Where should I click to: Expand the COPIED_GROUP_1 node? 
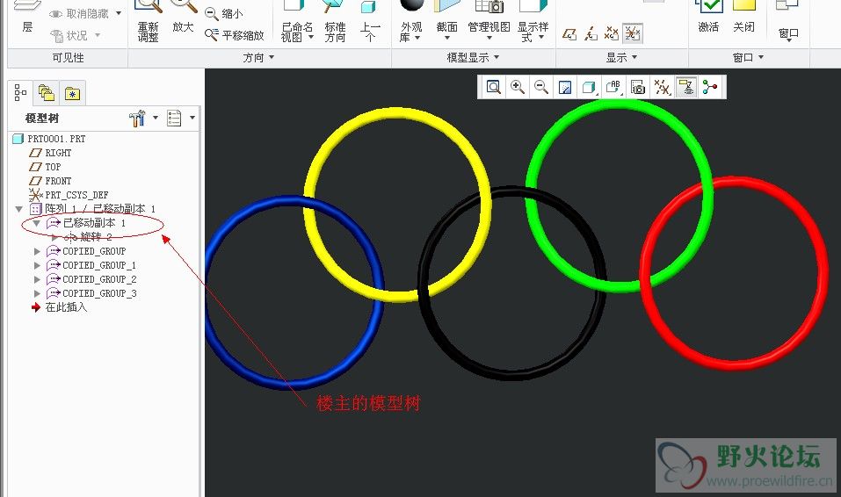(37, 265)
